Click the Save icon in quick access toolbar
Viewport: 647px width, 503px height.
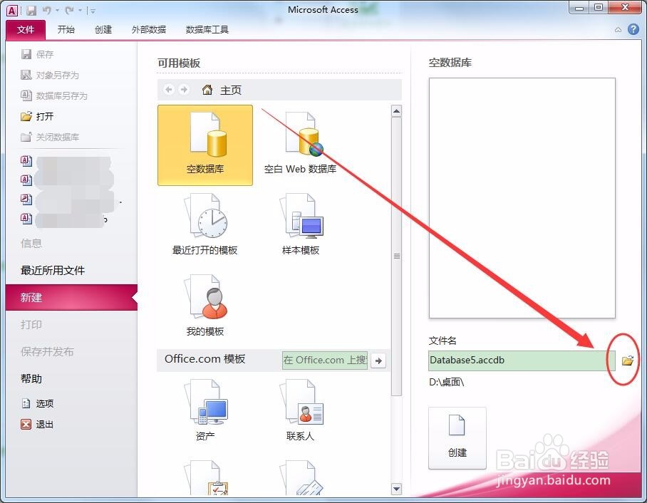[31, 10]
